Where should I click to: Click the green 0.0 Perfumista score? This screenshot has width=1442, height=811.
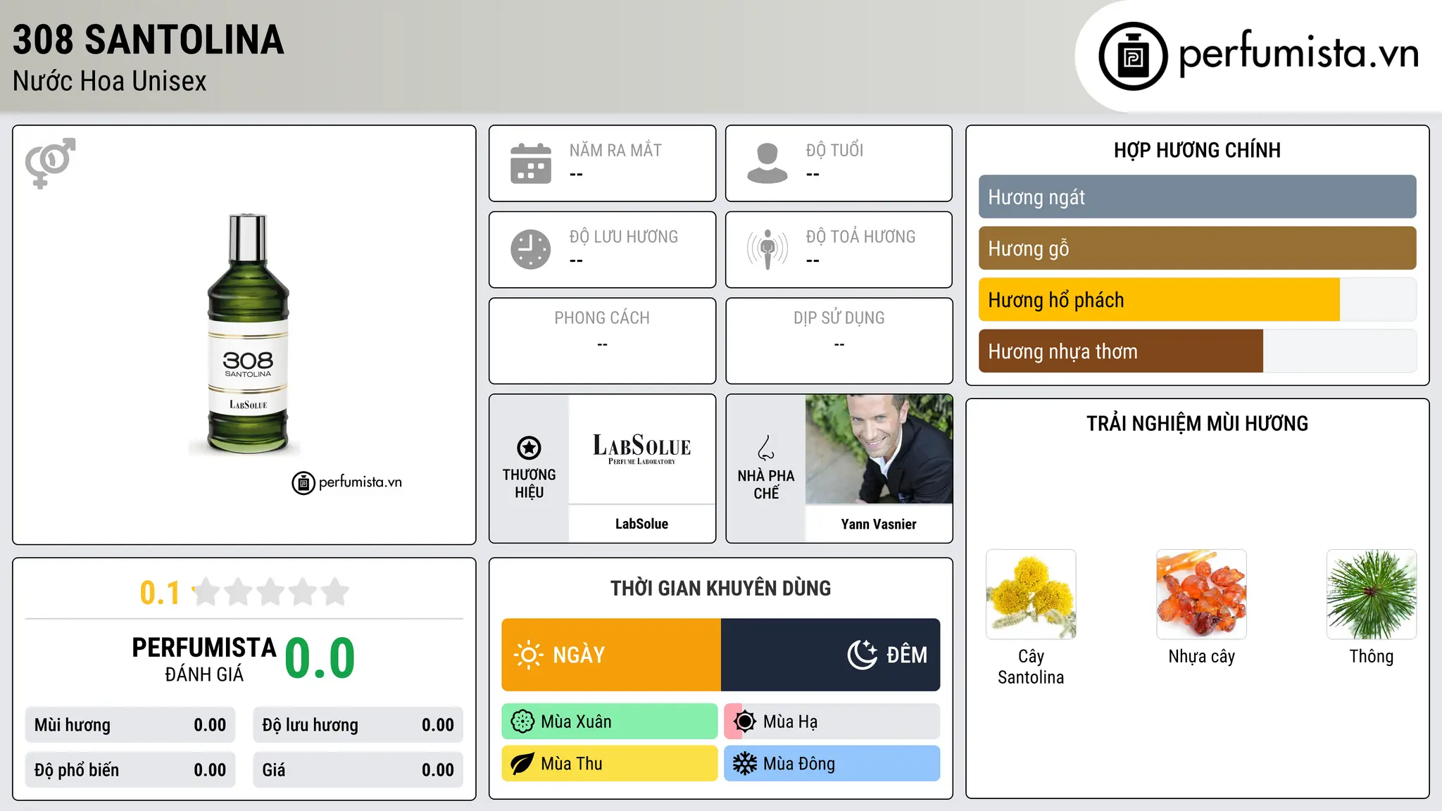point(320,658)
